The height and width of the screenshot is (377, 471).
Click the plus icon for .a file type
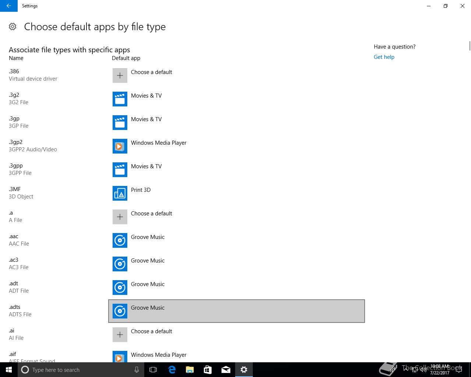tap(120, 217)
